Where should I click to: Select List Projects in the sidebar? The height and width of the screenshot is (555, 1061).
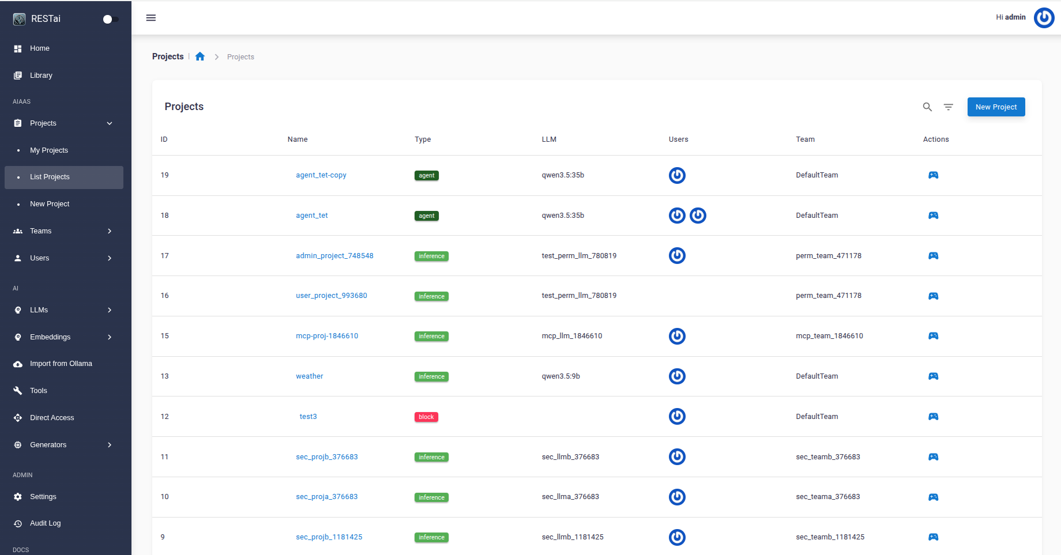64,177
